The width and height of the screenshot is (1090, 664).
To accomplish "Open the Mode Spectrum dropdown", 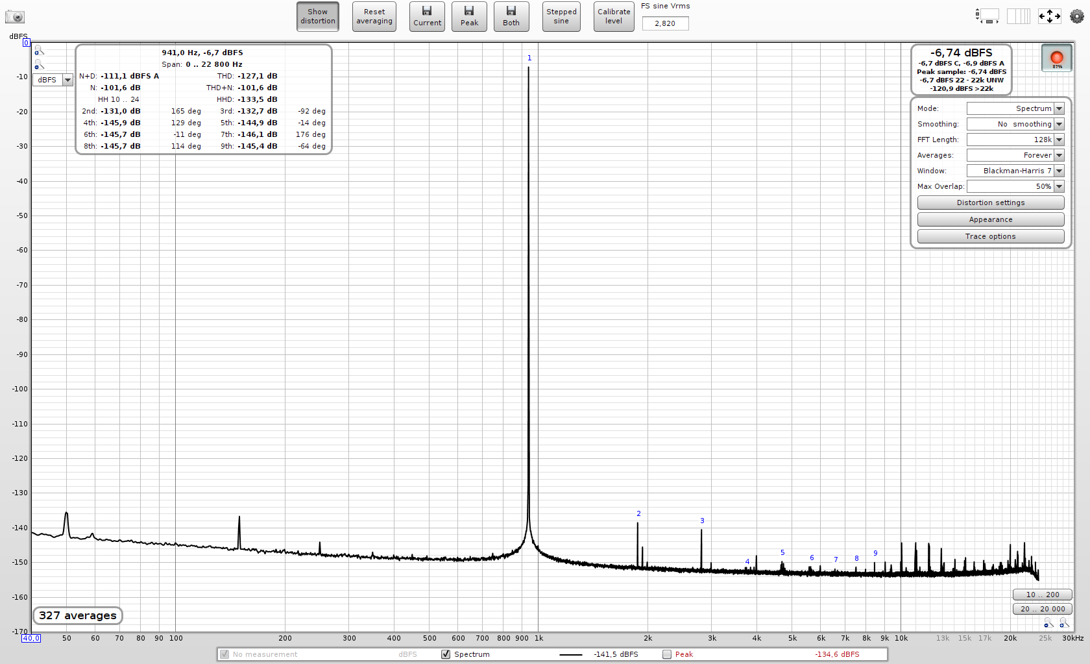I will point(1015,108).
